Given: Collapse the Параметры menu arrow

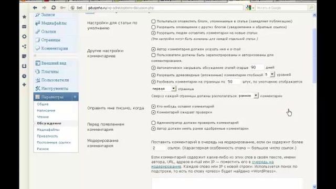Looking at the screenshot, I should [75, 97].
